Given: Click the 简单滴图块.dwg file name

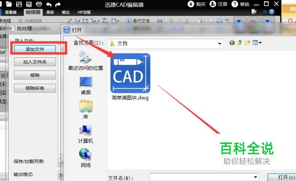Looking at the screenshot, I should pos(130,98).
